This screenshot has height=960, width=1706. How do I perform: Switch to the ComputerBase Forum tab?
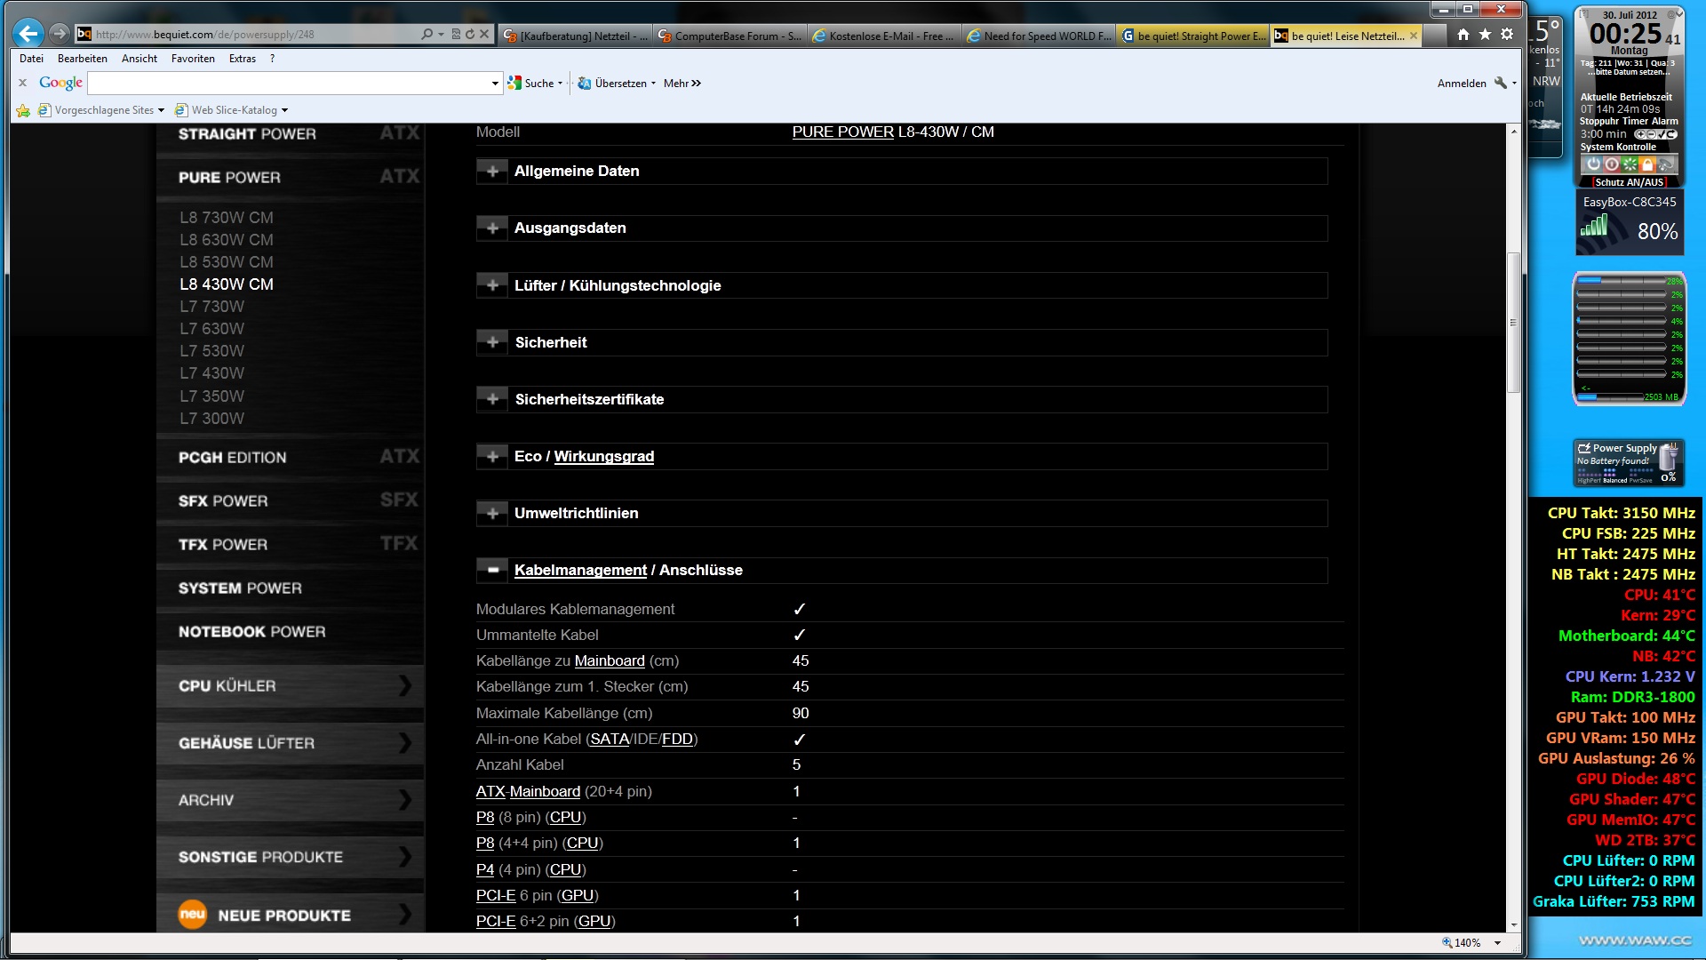(729, 36)
